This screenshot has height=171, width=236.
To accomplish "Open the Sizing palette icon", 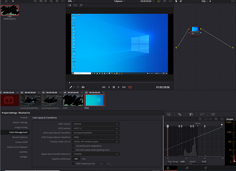I will click(202, 114).
